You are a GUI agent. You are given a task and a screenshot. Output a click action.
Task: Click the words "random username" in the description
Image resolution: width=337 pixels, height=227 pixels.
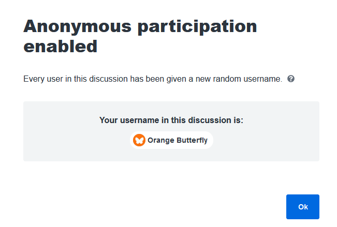247,79
